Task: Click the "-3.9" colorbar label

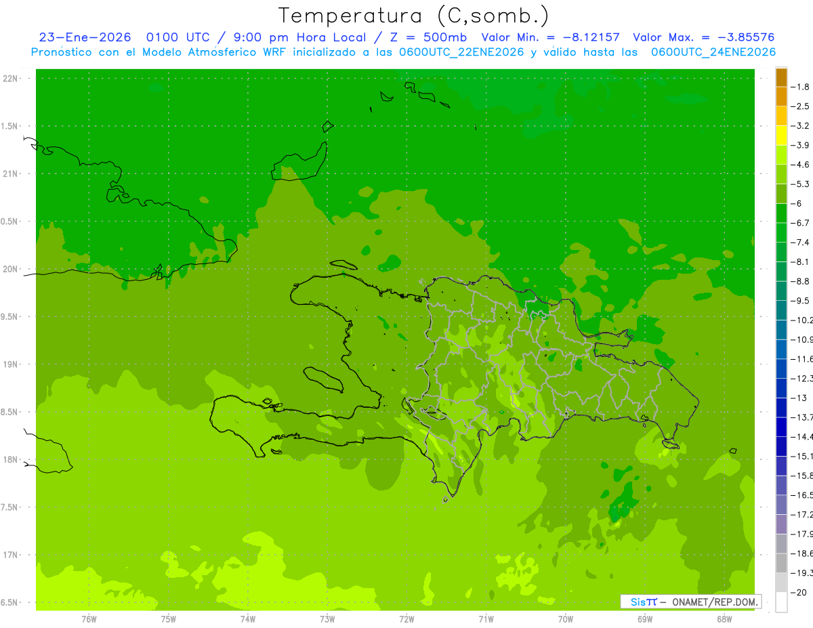Action: (800, 145)
